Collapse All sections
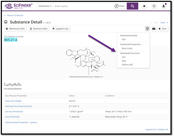The width and height of the screenshot is (174, 137). pyautogui.click(x=163, y=129)
